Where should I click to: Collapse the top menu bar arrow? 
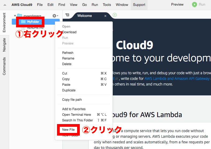click(x=5, y=5)
